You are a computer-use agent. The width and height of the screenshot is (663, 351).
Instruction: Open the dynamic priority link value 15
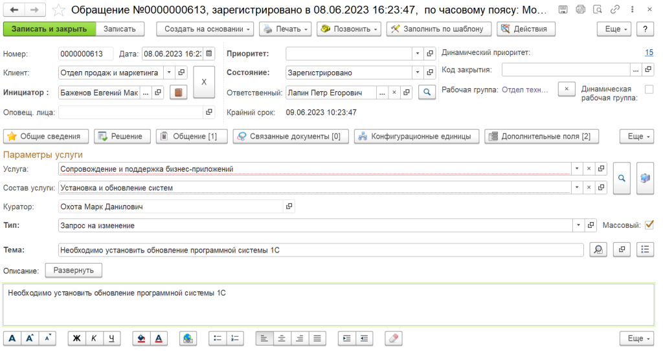tap(649, 53)
